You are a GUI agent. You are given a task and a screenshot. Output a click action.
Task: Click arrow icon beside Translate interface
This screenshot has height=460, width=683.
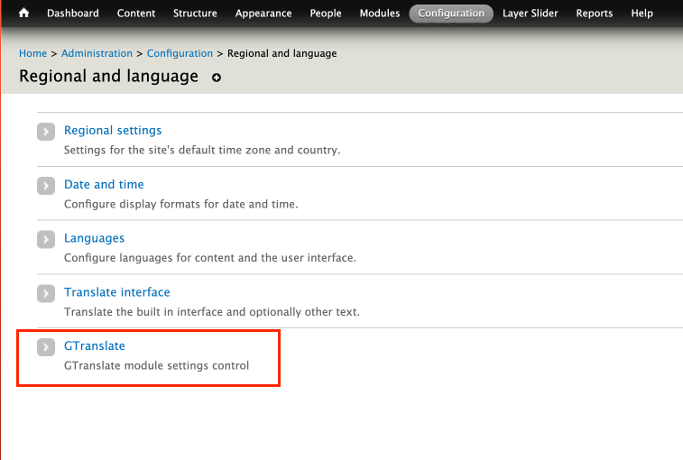pyautogui.click(x=46, y=293)
